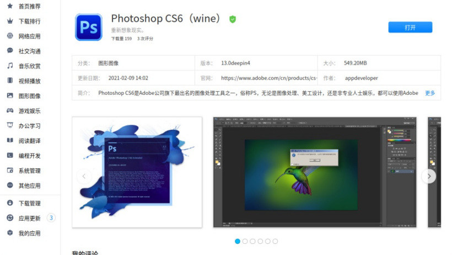452x255 pixels.
Task: Open 应用更新 in the sidebar
Action: 30,219
